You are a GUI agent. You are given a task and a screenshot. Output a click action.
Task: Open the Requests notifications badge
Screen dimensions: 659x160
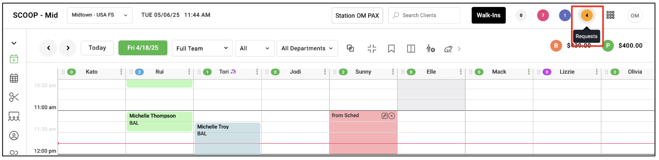point(587,15)
